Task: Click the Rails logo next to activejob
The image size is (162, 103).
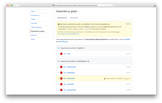Action: [61, 84]
